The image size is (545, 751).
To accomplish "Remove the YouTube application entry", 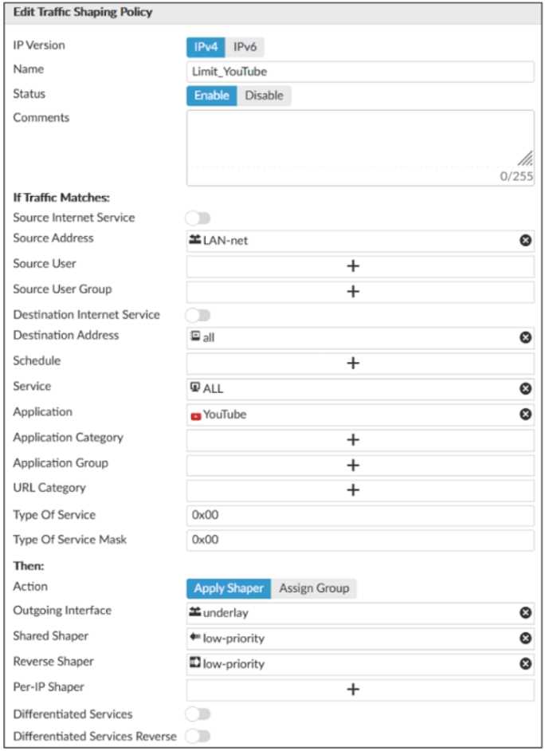I will click(x=523, y=413).
